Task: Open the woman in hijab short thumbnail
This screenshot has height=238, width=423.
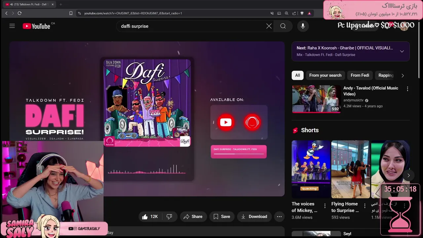Action: tap(390, 169)
